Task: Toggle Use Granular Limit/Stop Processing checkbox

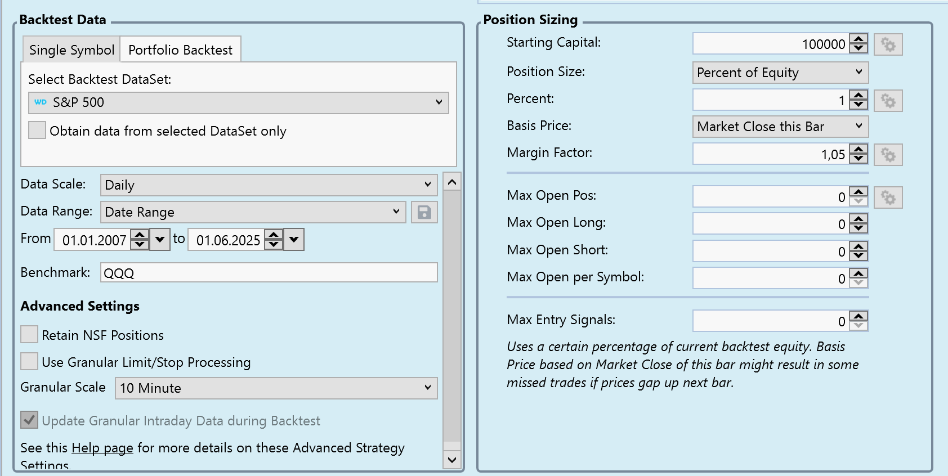Action: click(x=29, y=361)
